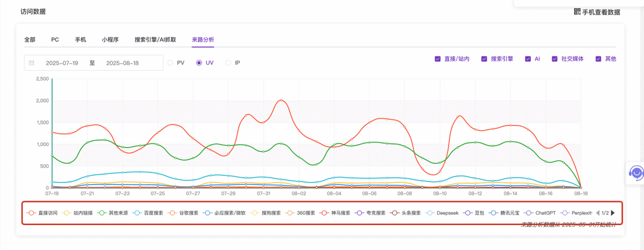Open the end date 2025-08-18 picker
This screenshot has width=644, height=250.
122,62
